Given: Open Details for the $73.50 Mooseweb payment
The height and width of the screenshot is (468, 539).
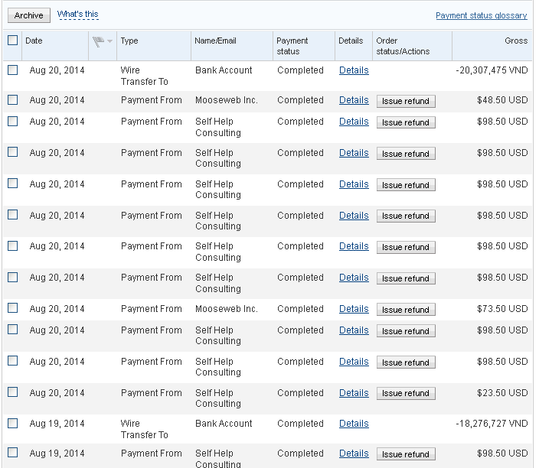Looking at the screenshot, I should click(x=354, y=309).
